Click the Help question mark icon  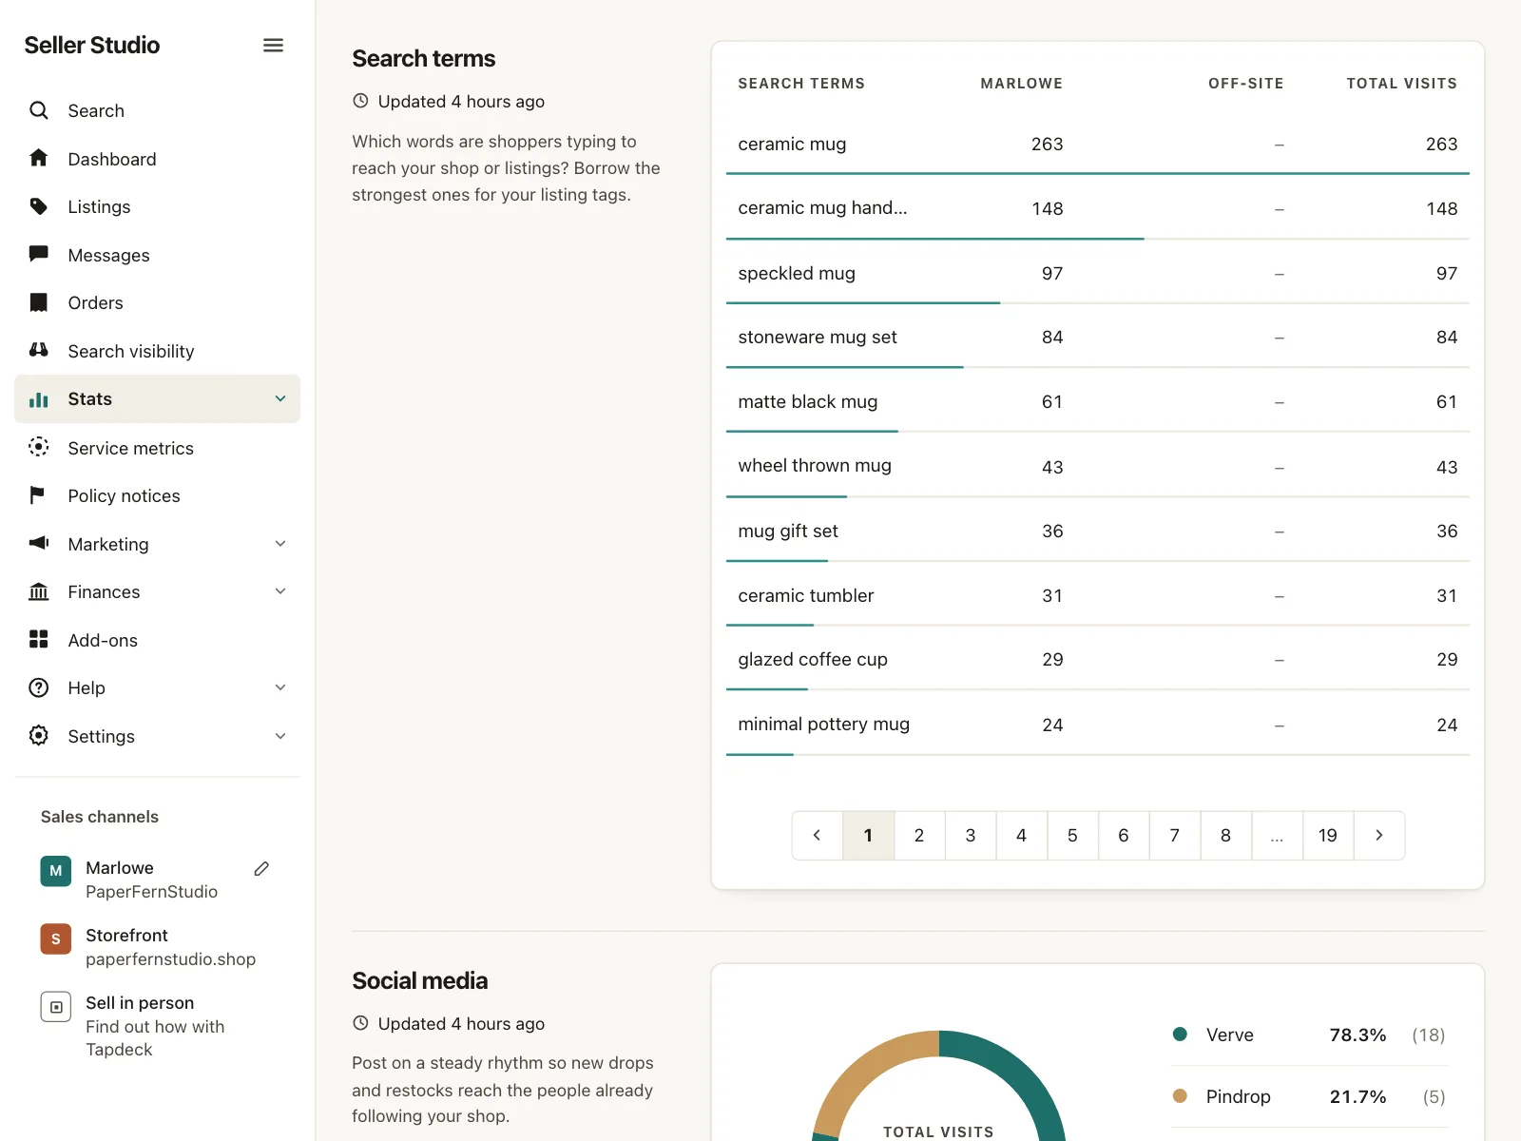[39, 687]
